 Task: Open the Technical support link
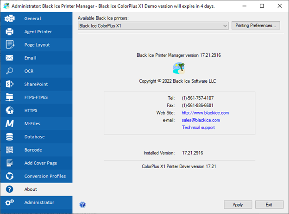click(x=198, y=128)
